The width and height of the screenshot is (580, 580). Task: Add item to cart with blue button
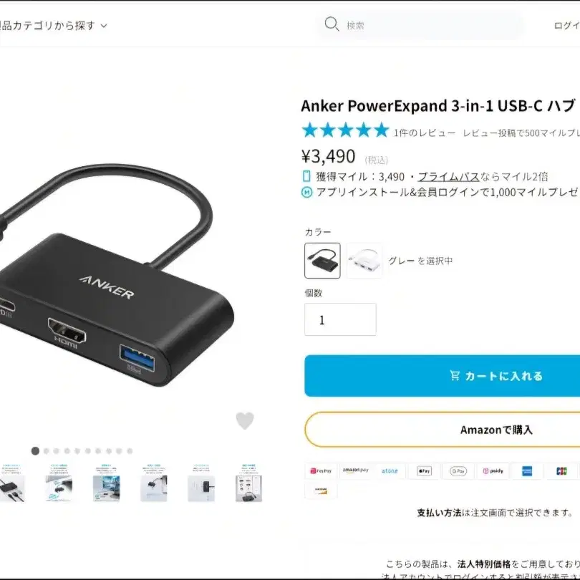(x=442, y=375)
